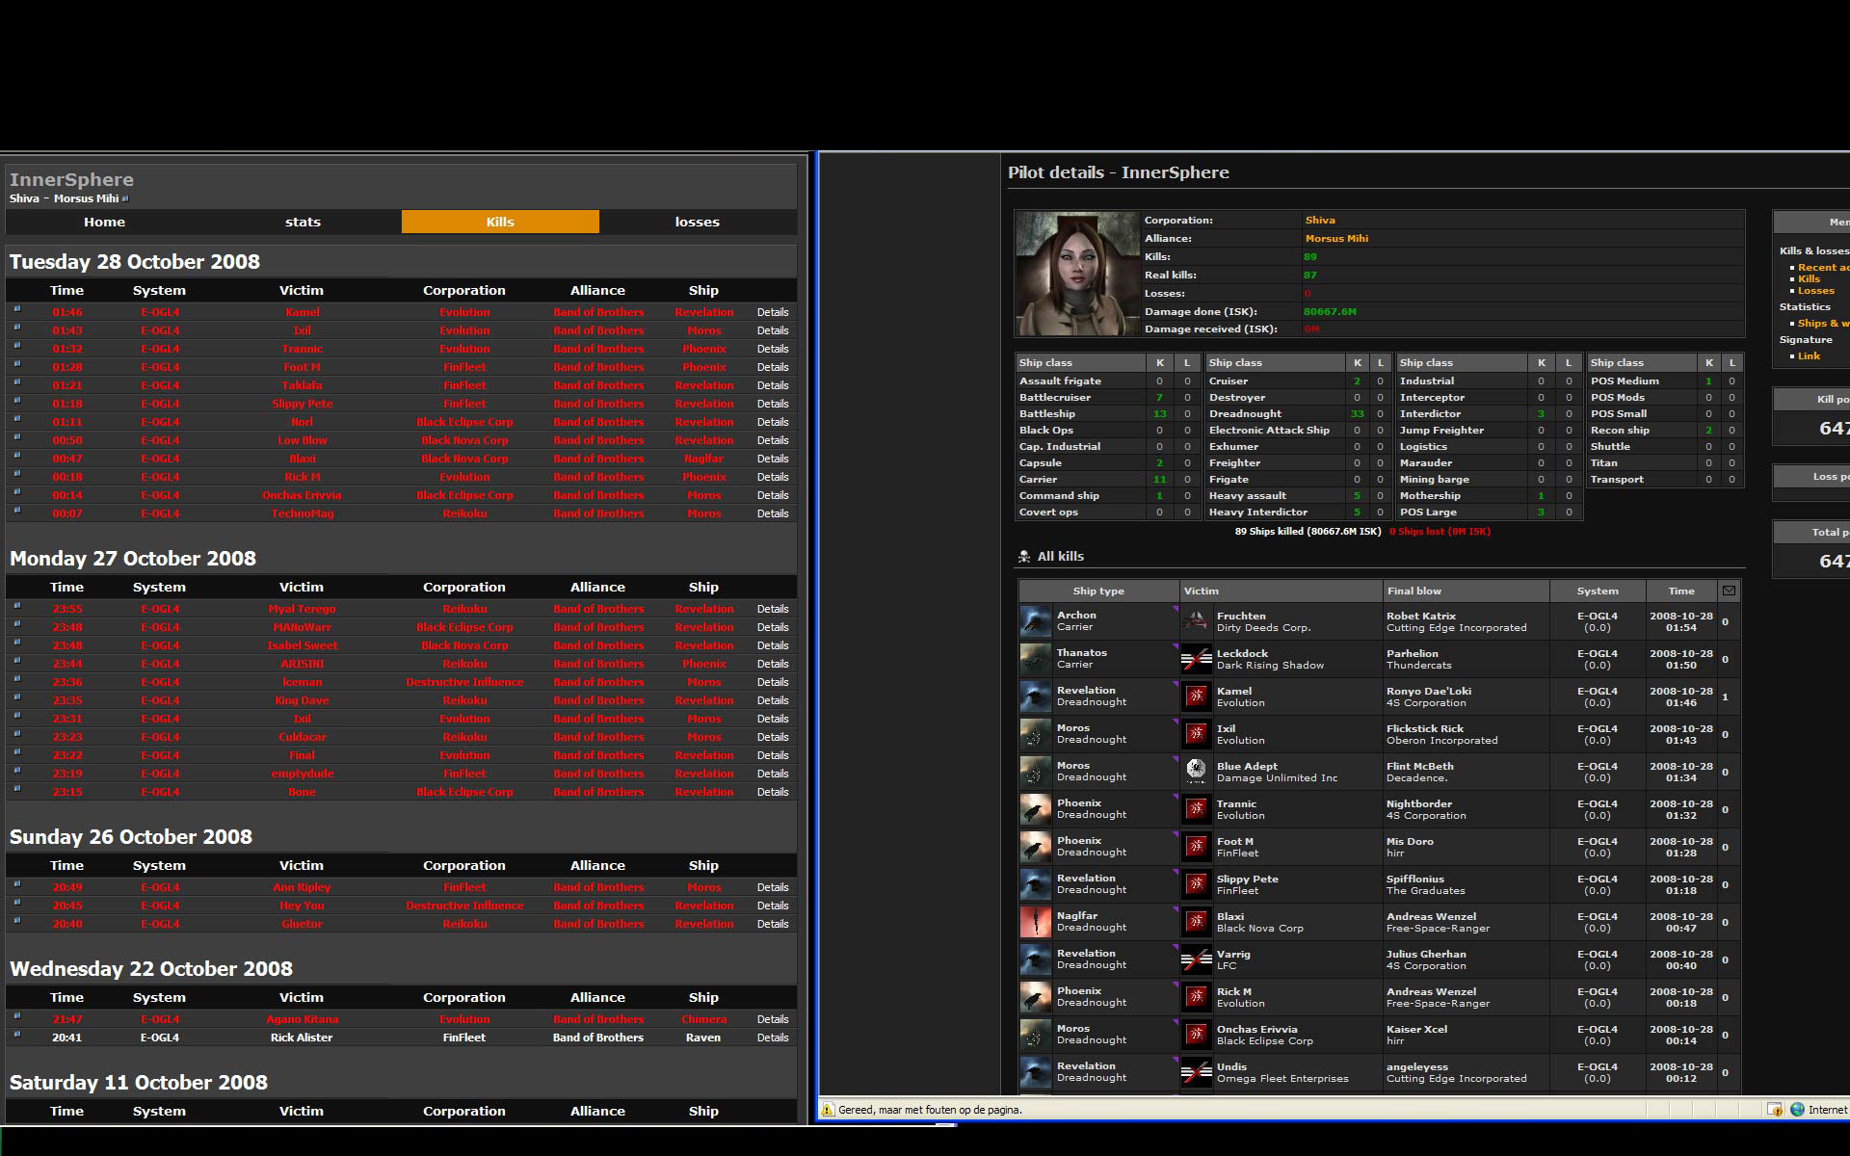Image resolution: width=1850 pixels, height=1156 pixels.
Task: Click the skull icon beside All kills
Action: [1024, 557]
